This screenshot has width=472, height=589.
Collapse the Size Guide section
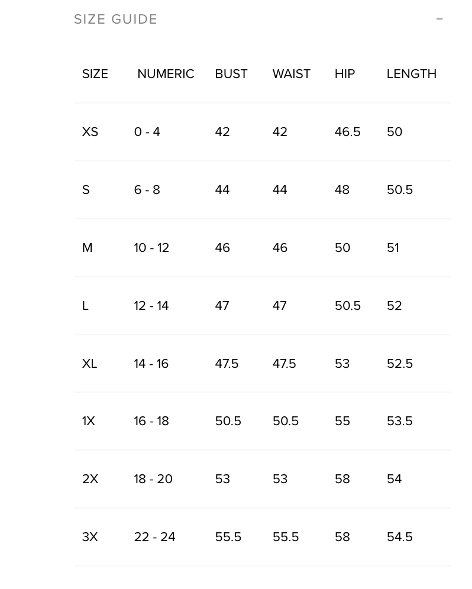pos(439,20)
